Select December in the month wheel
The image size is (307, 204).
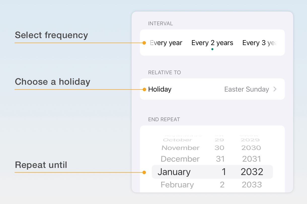click(x=180, y=159)
